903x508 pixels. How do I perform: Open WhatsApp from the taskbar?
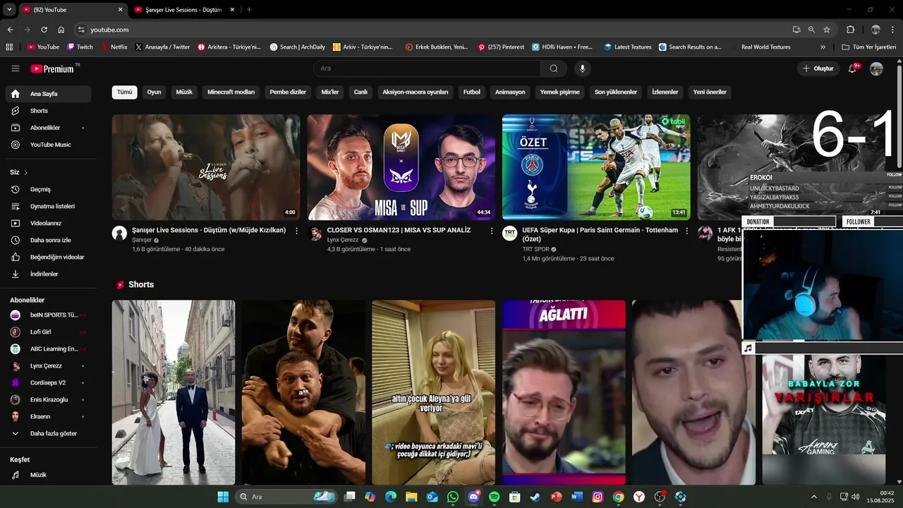coord(453,497)
